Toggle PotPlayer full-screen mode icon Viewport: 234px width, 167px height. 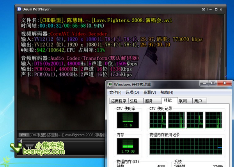tap(204, 9)
